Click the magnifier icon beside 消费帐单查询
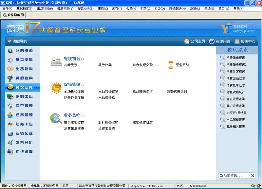 tap(223, 58)
